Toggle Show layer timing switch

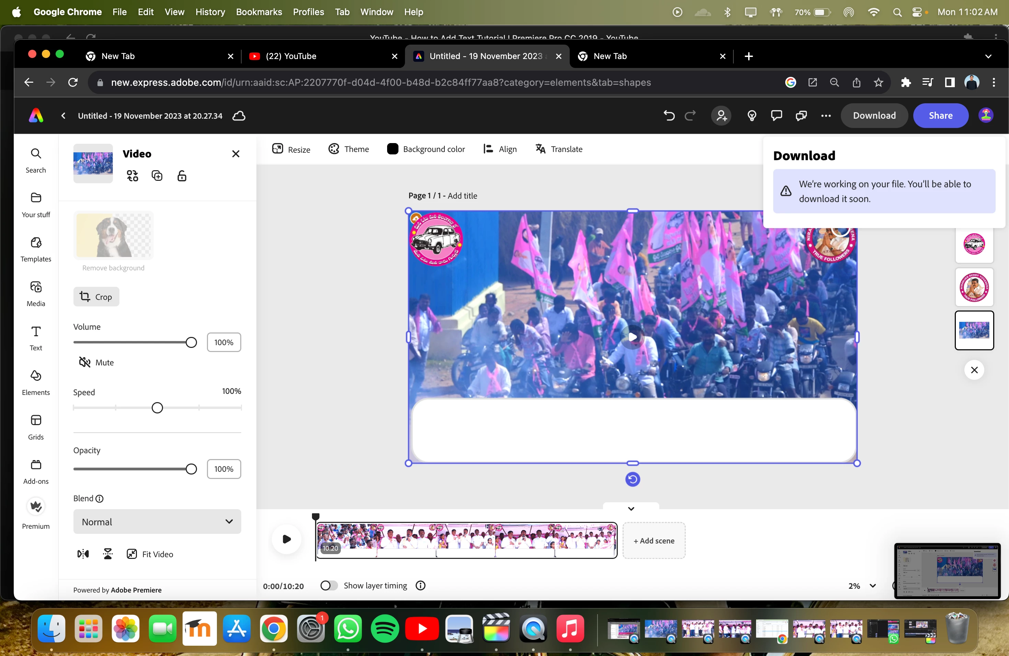[x=328, y=586]
